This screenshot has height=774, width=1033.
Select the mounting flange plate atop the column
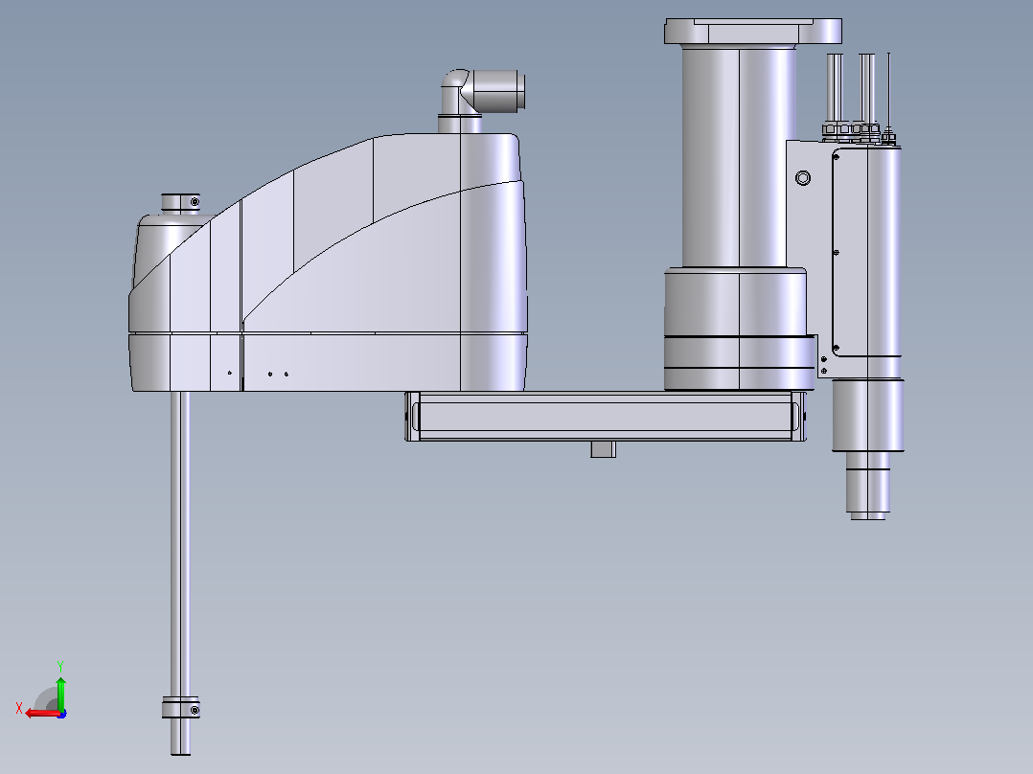click(753, 32)
